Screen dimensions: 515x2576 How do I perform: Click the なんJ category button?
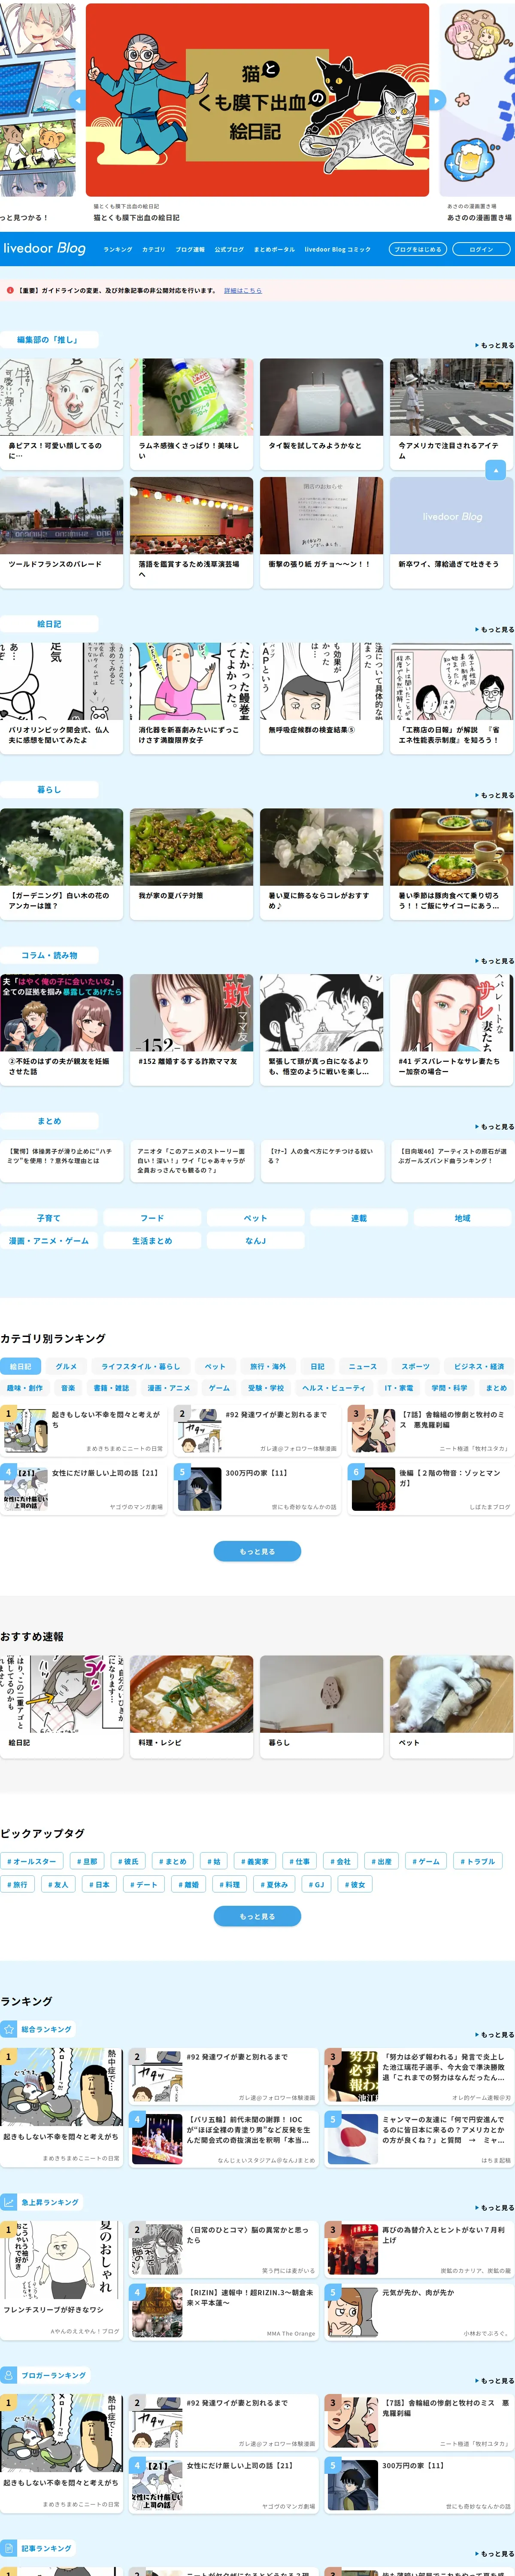[256, 1240]
